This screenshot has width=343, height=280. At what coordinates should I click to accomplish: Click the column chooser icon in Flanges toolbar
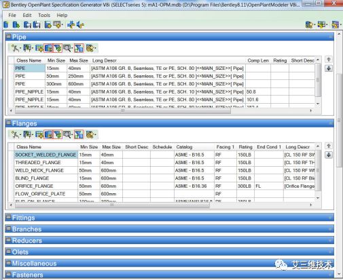point(27,134)
